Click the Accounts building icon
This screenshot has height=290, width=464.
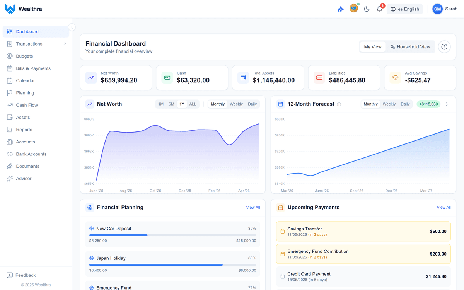coord(10,142)
